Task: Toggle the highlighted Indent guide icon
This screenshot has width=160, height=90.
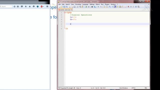Action: [115, 7]
